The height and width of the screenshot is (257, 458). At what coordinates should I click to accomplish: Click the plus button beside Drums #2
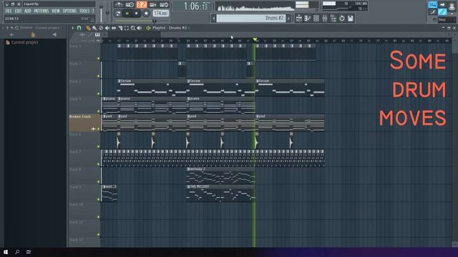coord(288,19)
